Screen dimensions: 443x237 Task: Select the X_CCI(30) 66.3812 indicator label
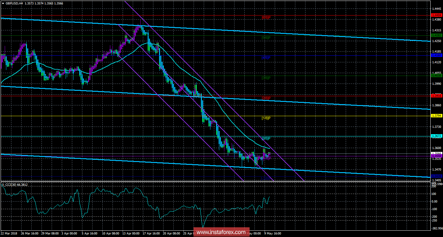[x=15, y=185]
